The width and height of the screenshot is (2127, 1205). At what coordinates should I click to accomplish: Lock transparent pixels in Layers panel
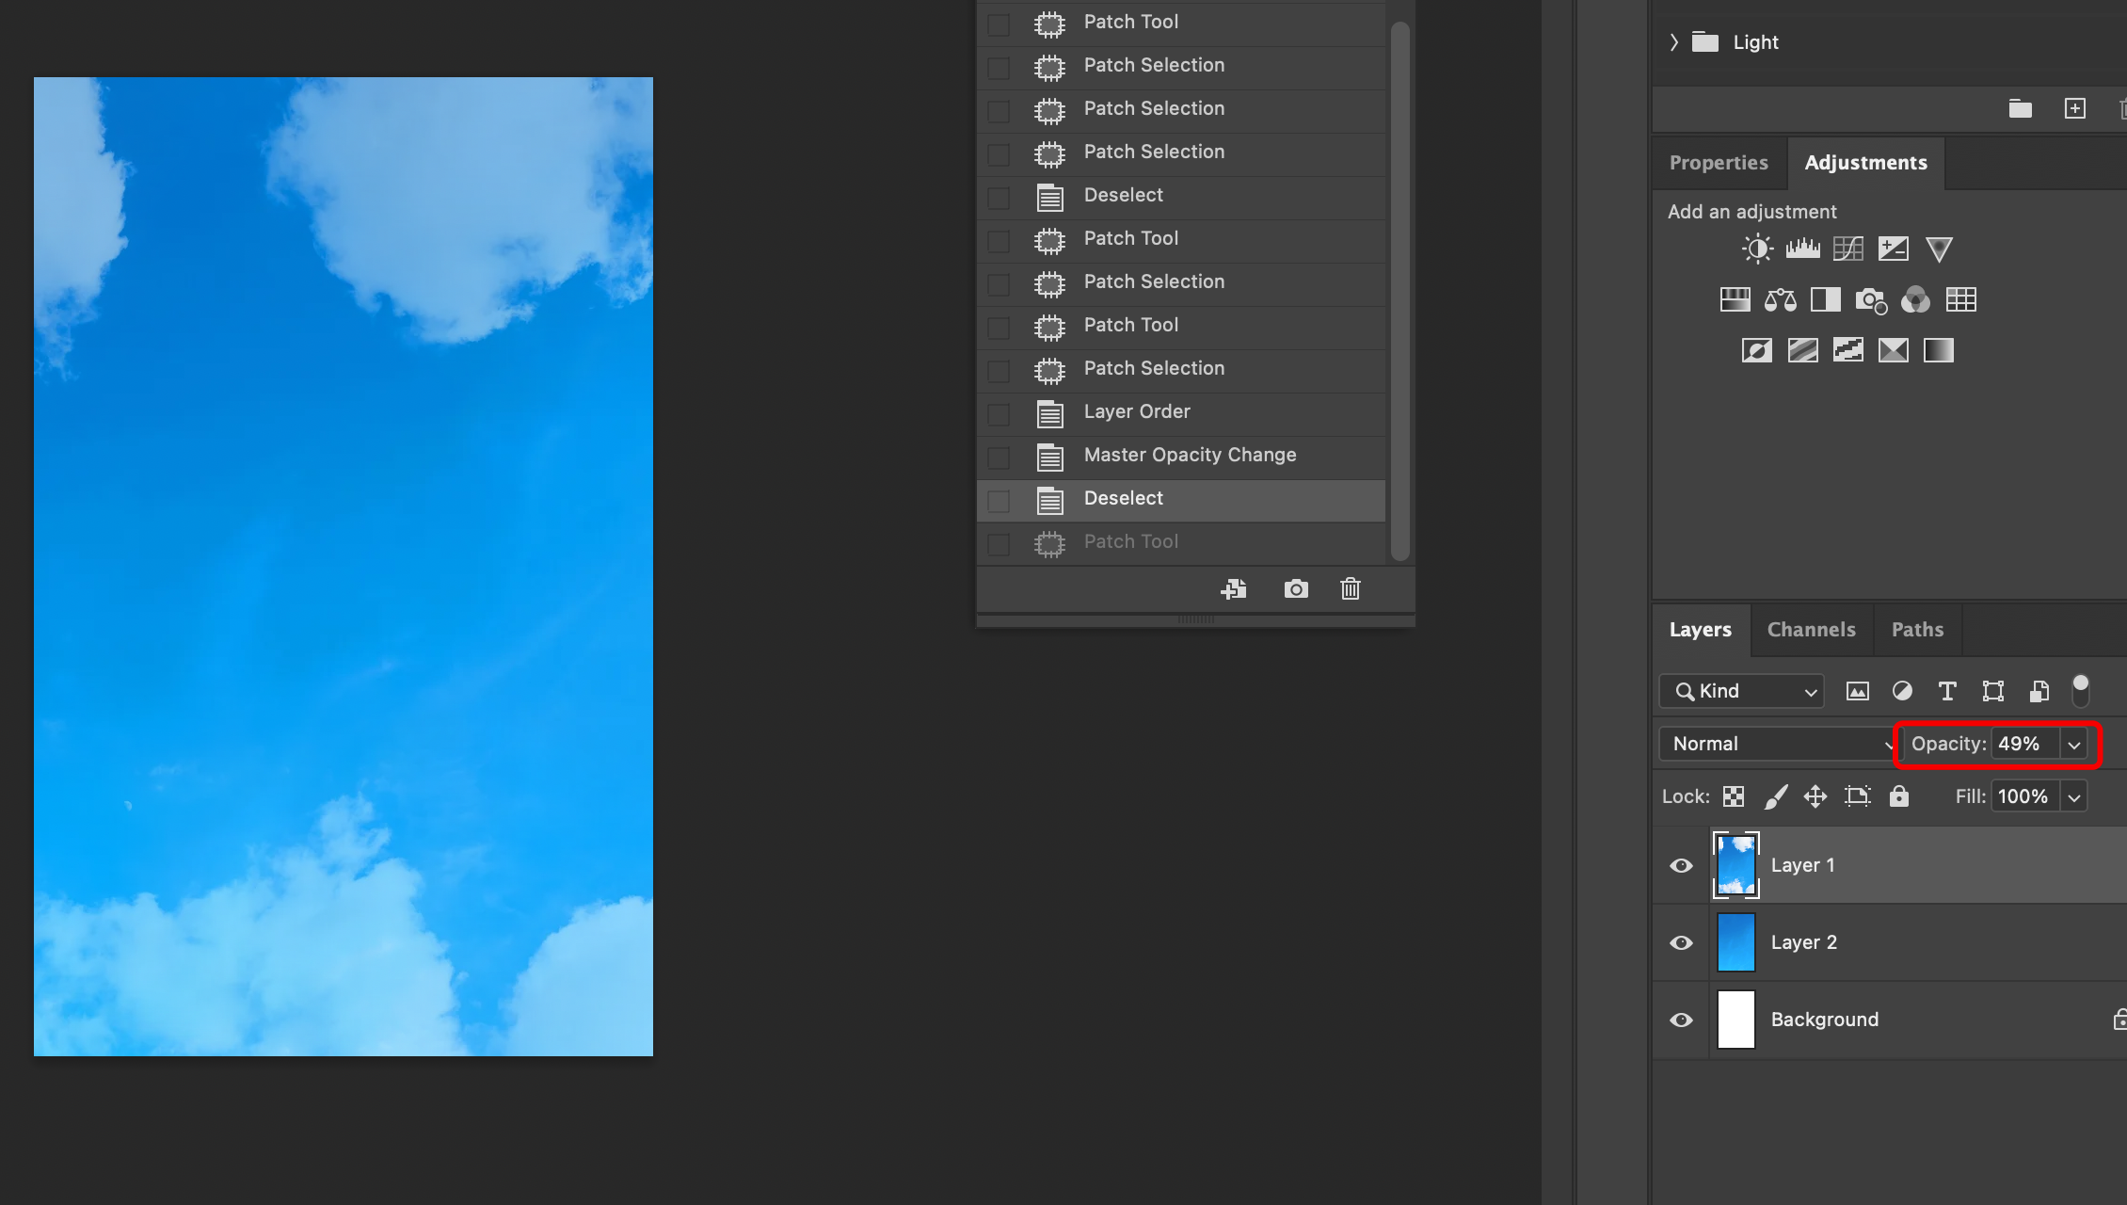click(1734, 796)
